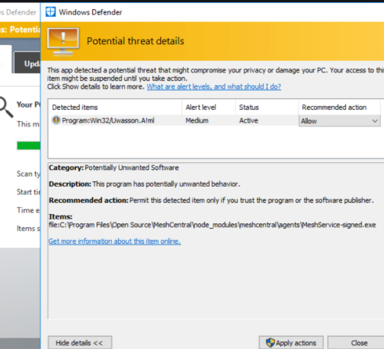384x349 pixels.
Task: Click the 'Windows Defender' dialog title text
Action: 91,12
